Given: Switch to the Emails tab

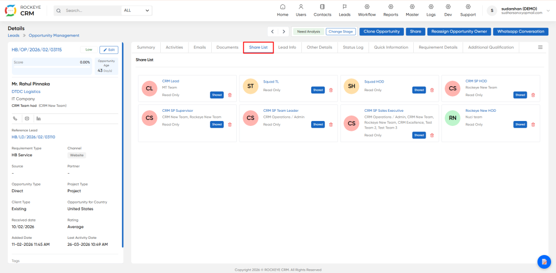Looking at the screenshot, I should coord(200,47).
